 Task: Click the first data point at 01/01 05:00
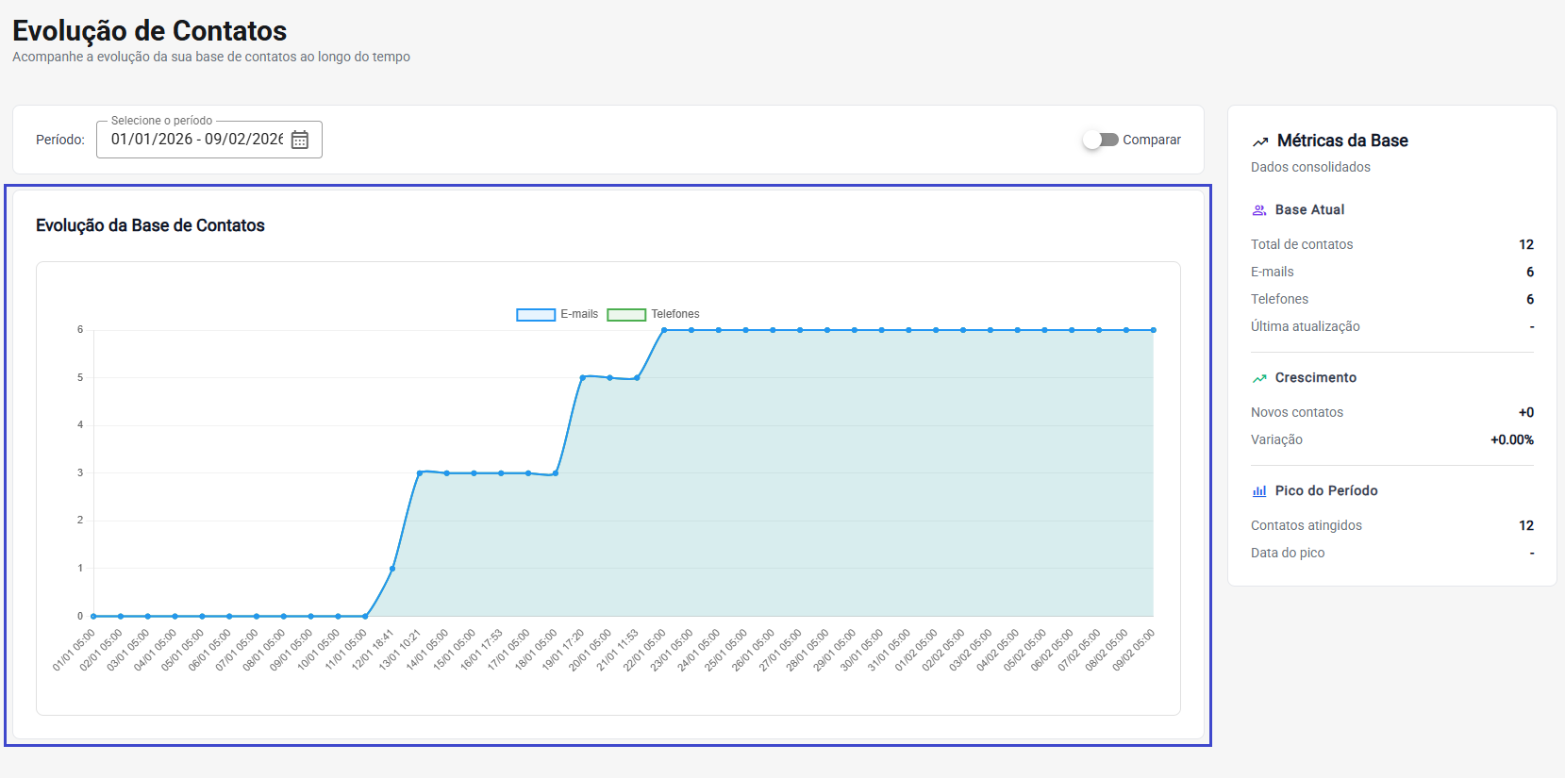tap(93, 616)
